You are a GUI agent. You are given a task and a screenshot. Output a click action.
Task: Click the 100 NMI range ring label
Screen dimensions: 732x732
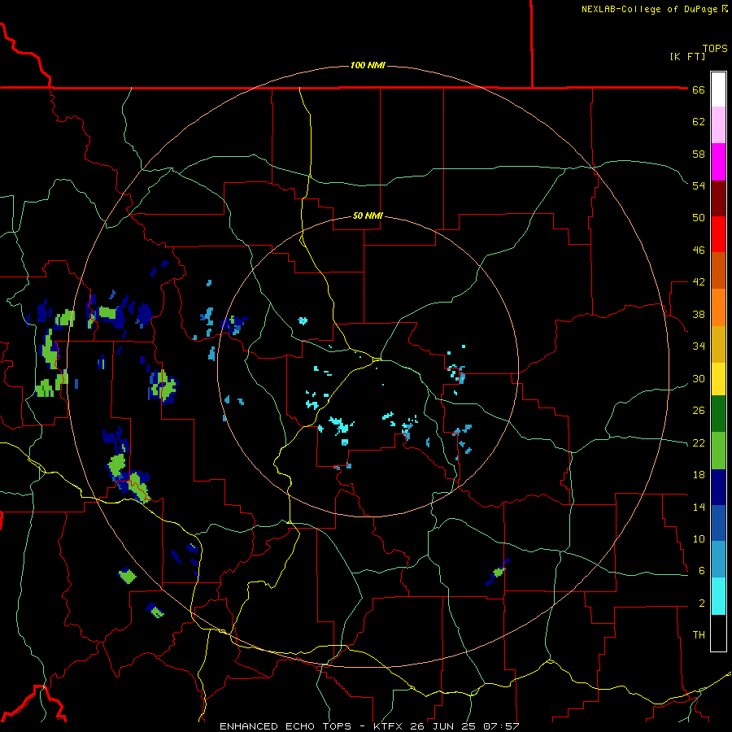368,65
